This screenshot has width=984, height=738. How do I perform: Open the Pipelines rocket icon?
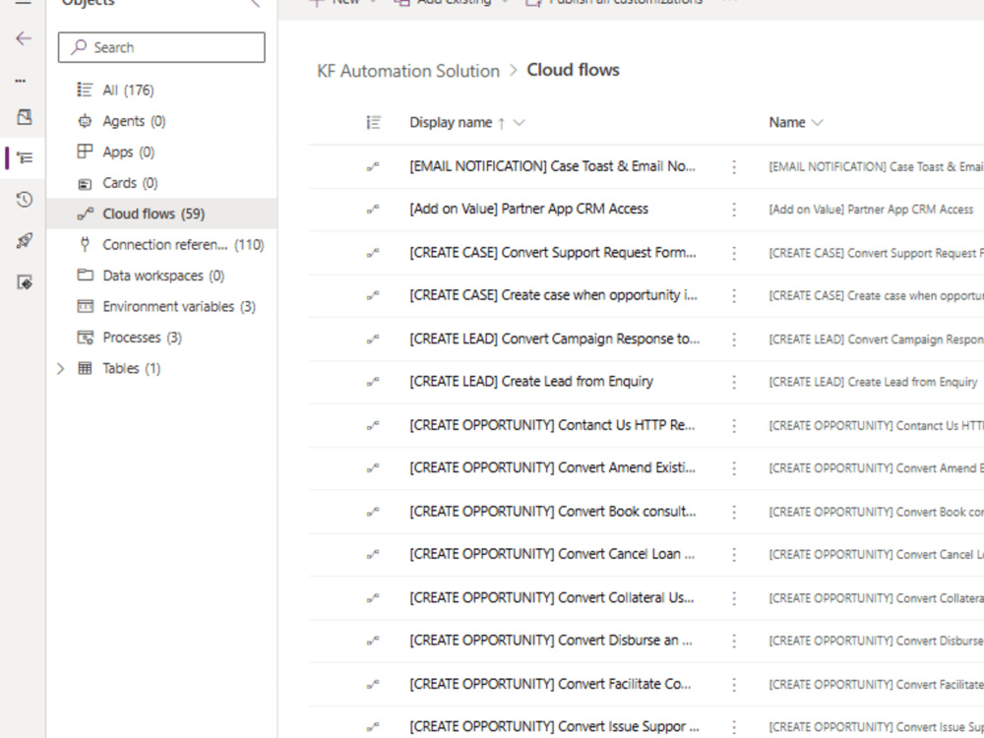pyautogui.click(x=24, y=241)
